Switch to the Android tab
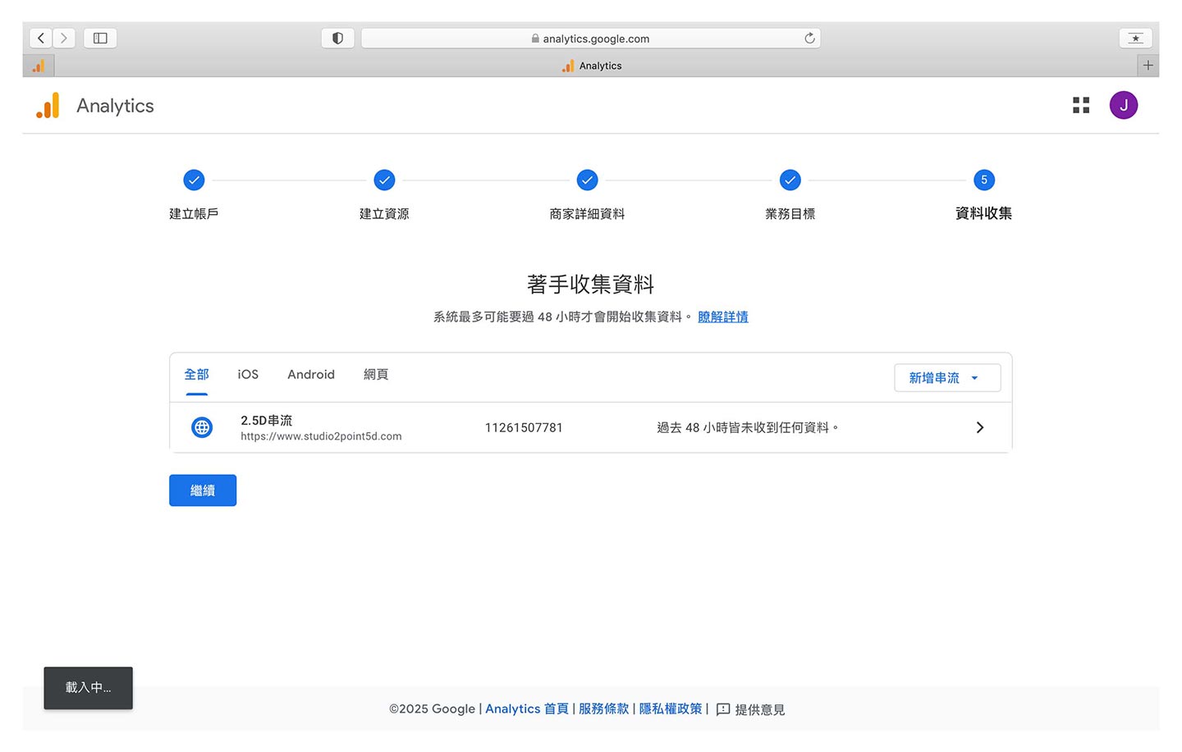The image size is (1182, 752). click(x=311, y=375)
